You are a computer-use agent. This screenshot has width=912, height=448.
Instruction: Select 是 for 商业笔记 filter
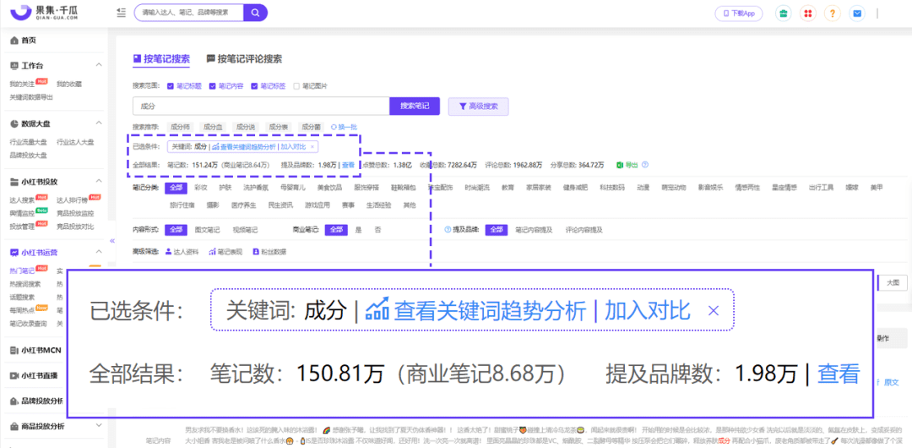pyautogui.click(x=359, y=230)
